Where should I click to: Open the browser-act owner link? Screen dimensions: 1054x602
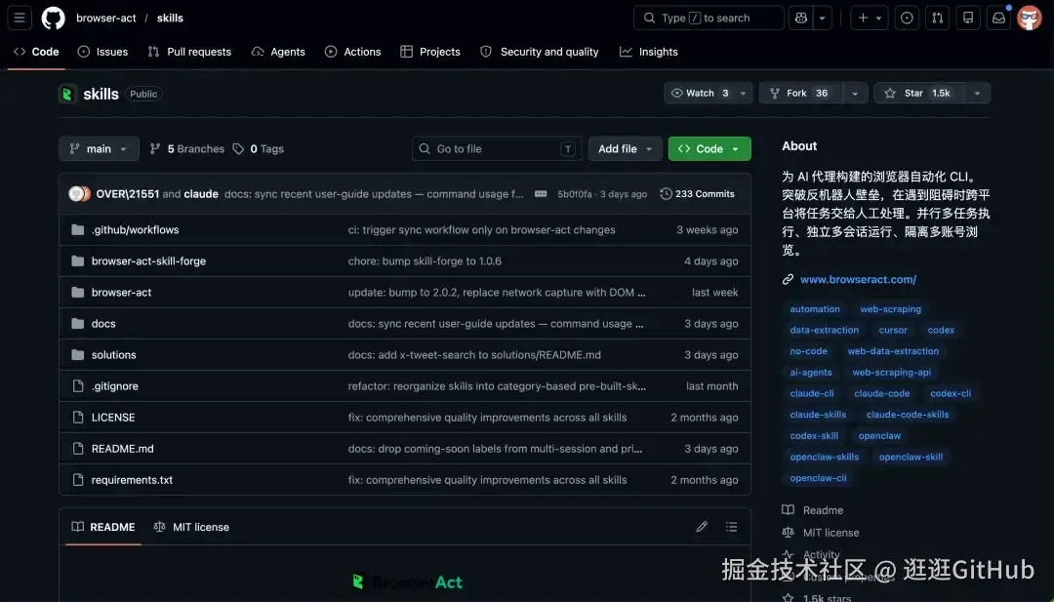[x=106, y=19]
